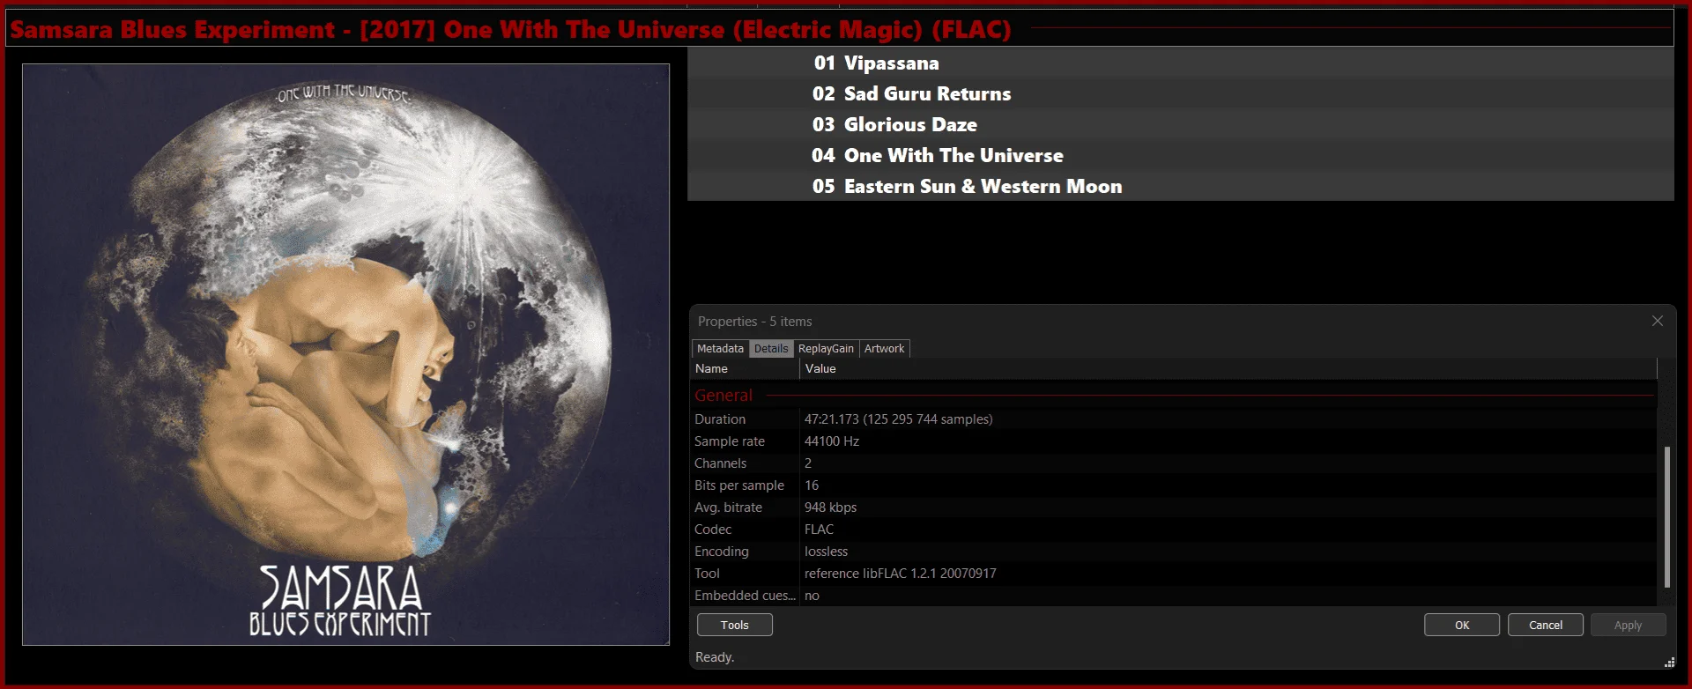The width and height of the screenshot is (1692, 689).
Task: Click the album cover artwork
Action: pos(345,354)
